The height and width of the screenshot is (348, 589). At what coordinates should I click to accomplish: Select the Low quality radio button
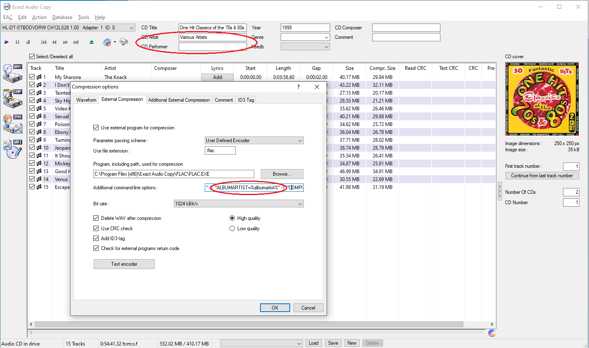(x=232, y=229)
